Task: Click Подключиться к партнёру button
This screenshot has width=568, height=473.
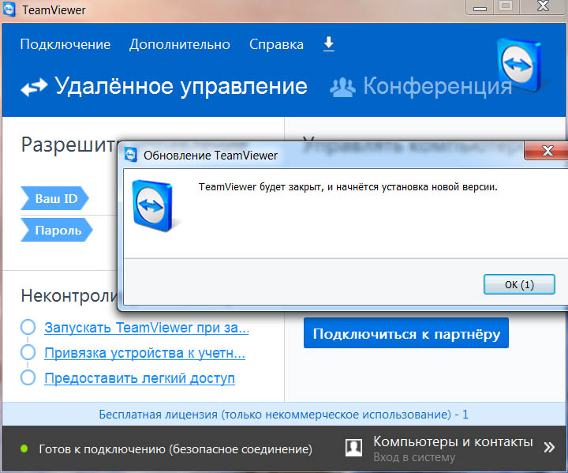Action: (406, 333)
